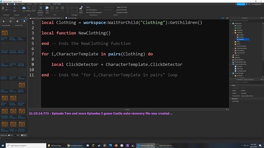Click the Format Selection icon

point(40,8)
